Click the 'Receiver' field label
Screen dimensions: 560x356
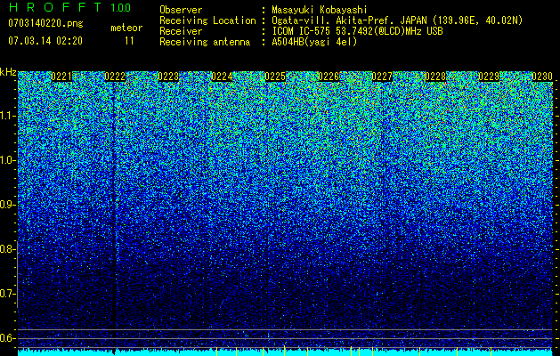tap(181, 31)
